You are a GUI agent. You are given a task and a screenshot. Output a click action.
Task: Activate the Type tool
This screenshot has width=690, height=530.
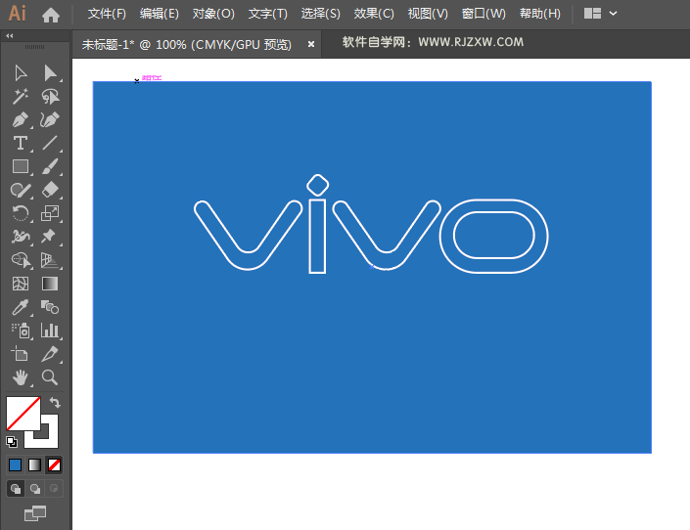[x=21, y=143]
